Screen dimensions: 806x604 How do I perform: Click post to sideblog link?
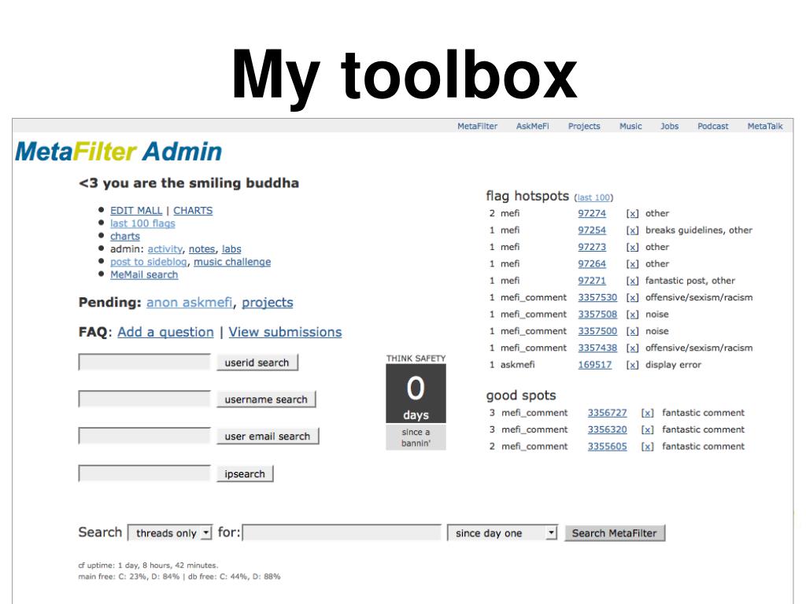click(148, 262)
